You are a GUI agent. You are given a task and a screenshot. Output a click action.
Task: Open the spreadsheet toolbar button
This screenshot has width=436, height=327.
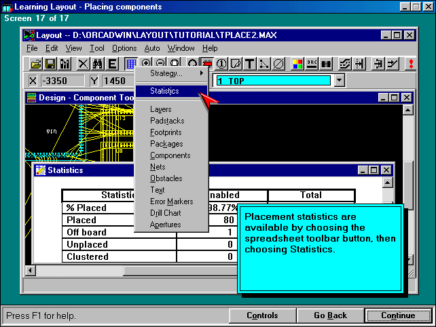coord(131,64)
